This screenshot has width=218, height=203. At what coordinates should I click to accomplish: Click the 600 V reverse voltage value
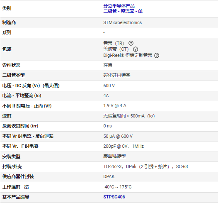[109, 86]
